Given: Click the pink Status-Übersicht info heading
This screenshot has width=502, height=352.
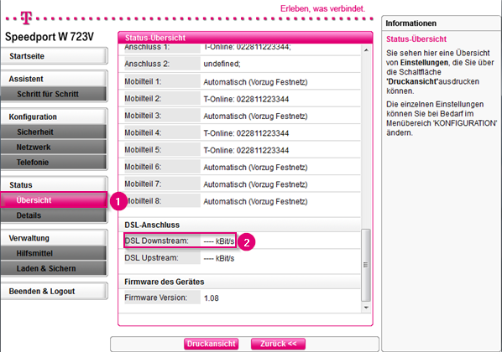Looking at the screenshot, I should (416, 39).
